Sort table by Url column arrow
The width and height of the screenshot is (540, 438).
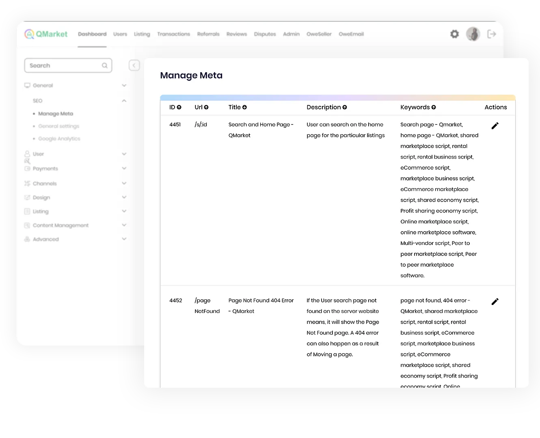[206, 107]
